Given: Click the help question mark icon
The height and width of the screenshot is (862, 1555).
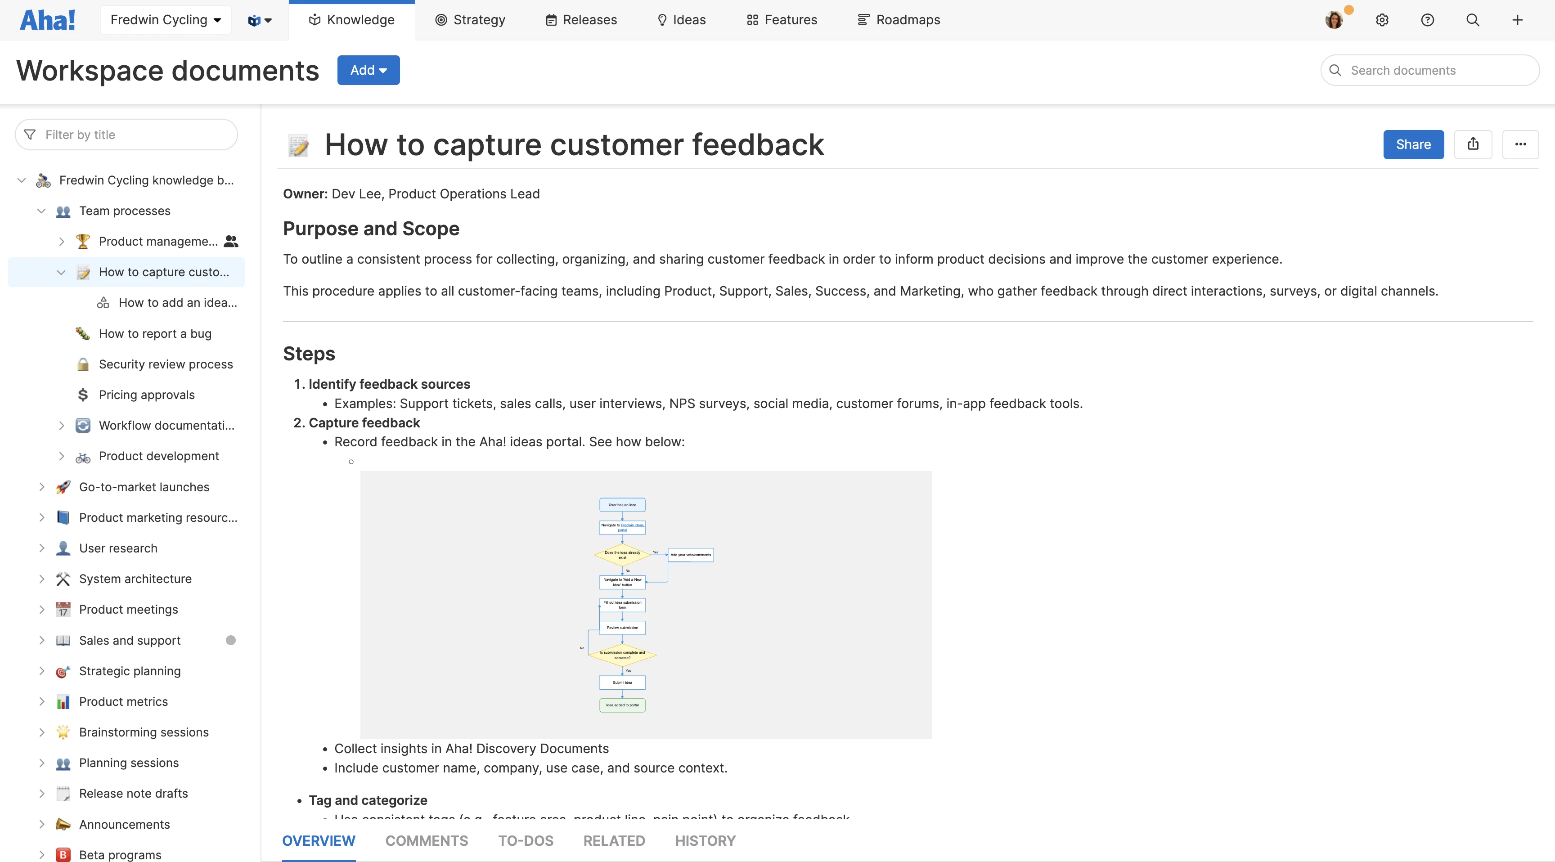Looking at the screenshot, I should tap(1427, 20).
